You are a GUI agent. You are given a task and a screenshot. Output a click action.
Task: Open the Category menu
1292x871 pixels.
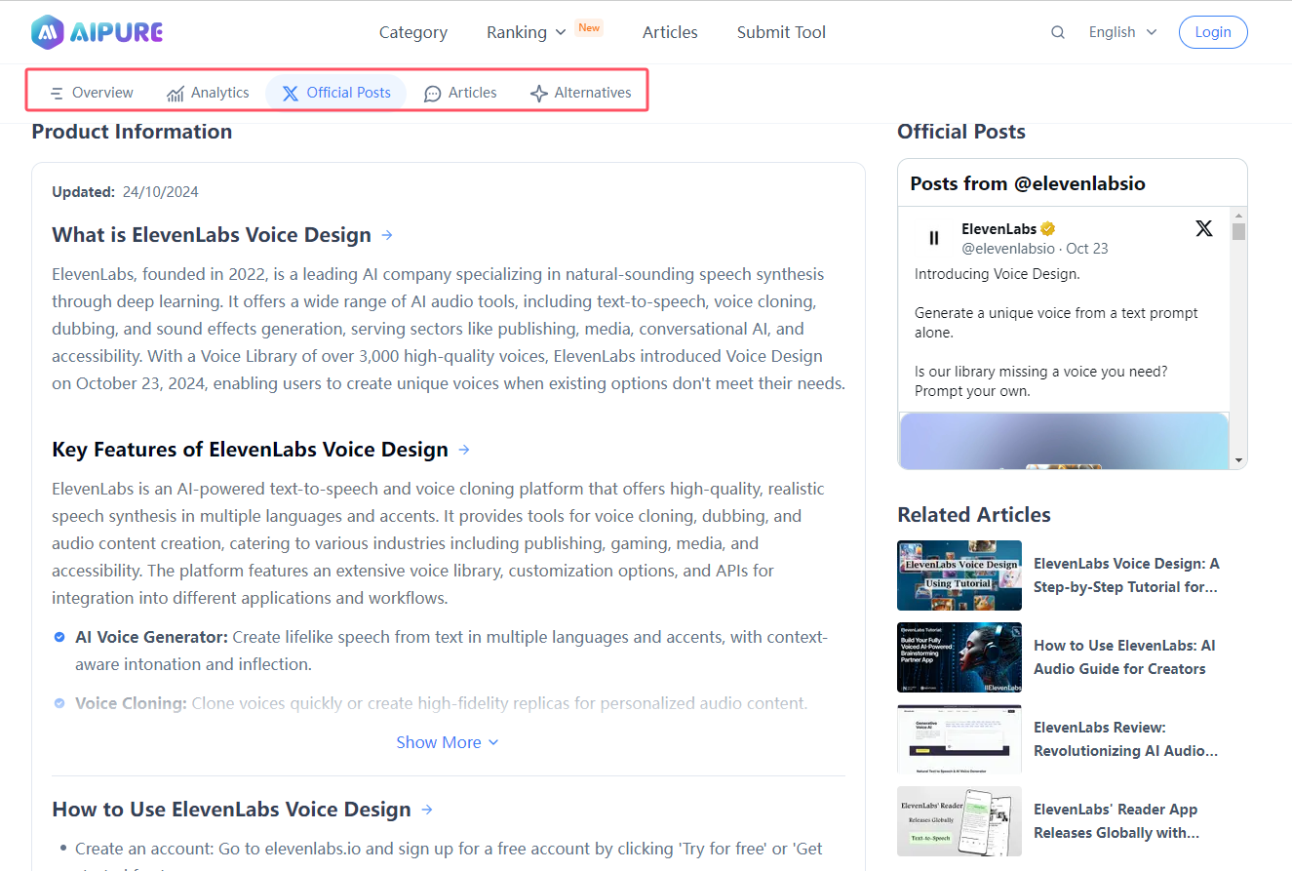413,32
